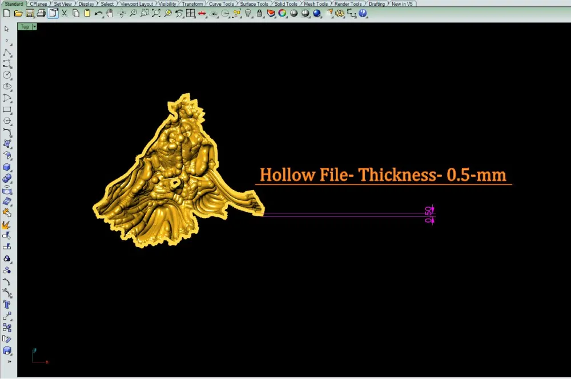Select the Box solid tool in the sidebar
Viewport: 571px width, 379px height.
coord(7,167)
